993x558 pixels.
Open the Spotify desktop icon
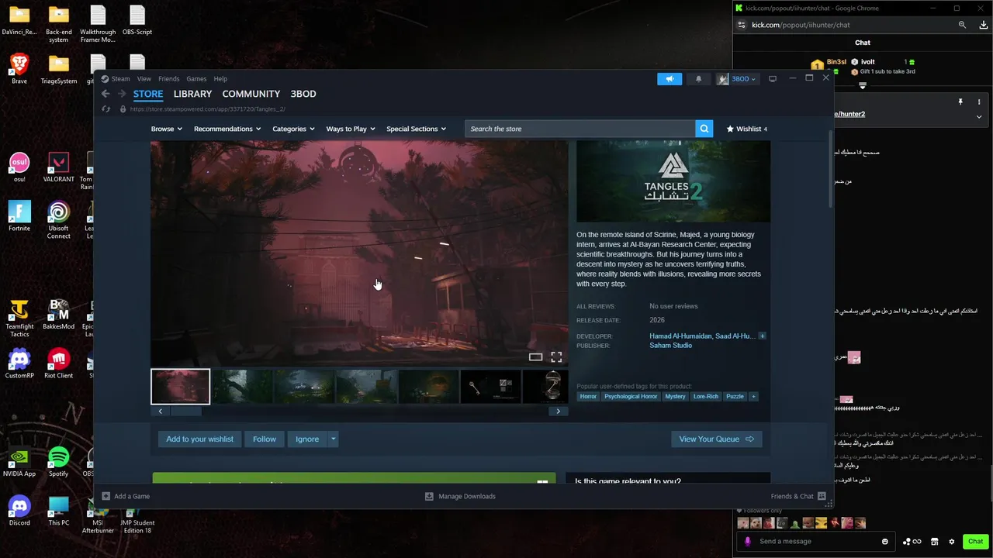coord(58,463)
